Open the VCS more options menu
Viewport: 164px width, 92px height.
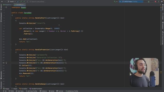[x=27, y=2]
